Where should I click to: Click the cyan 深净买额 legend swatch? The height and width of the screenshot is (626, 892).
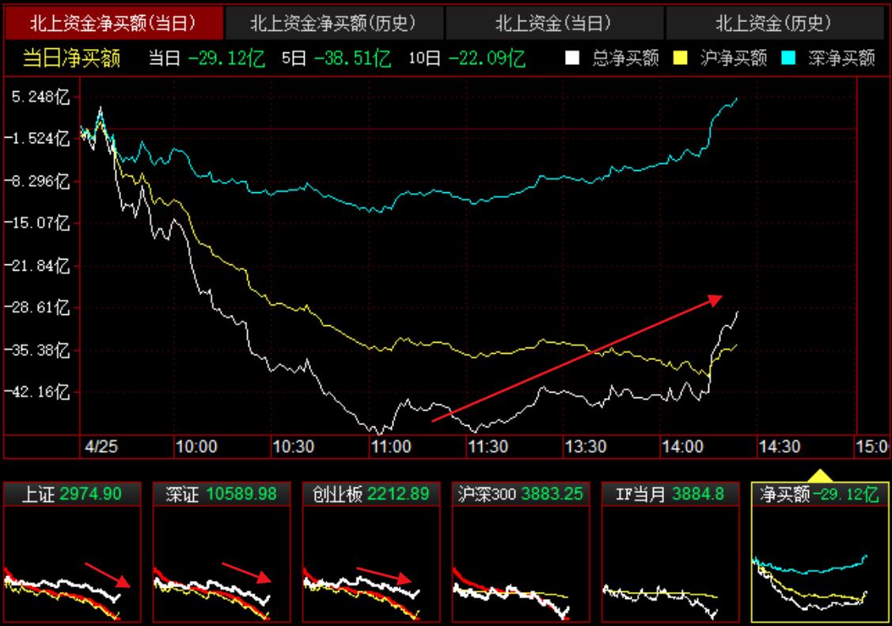click(x=788, y=58)
